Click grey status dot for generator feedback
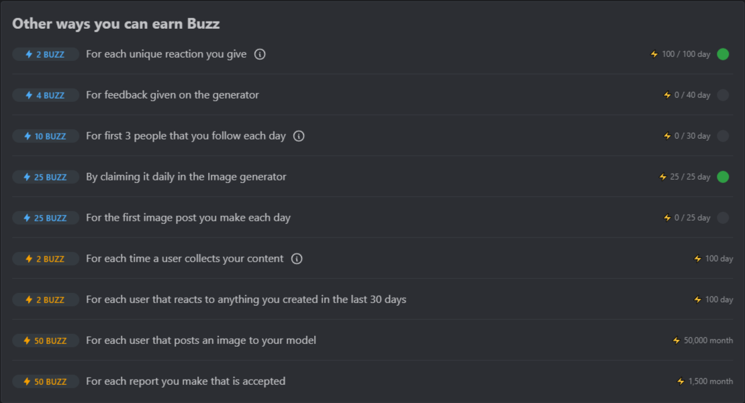The image size is (745, 403). [723, 95]
